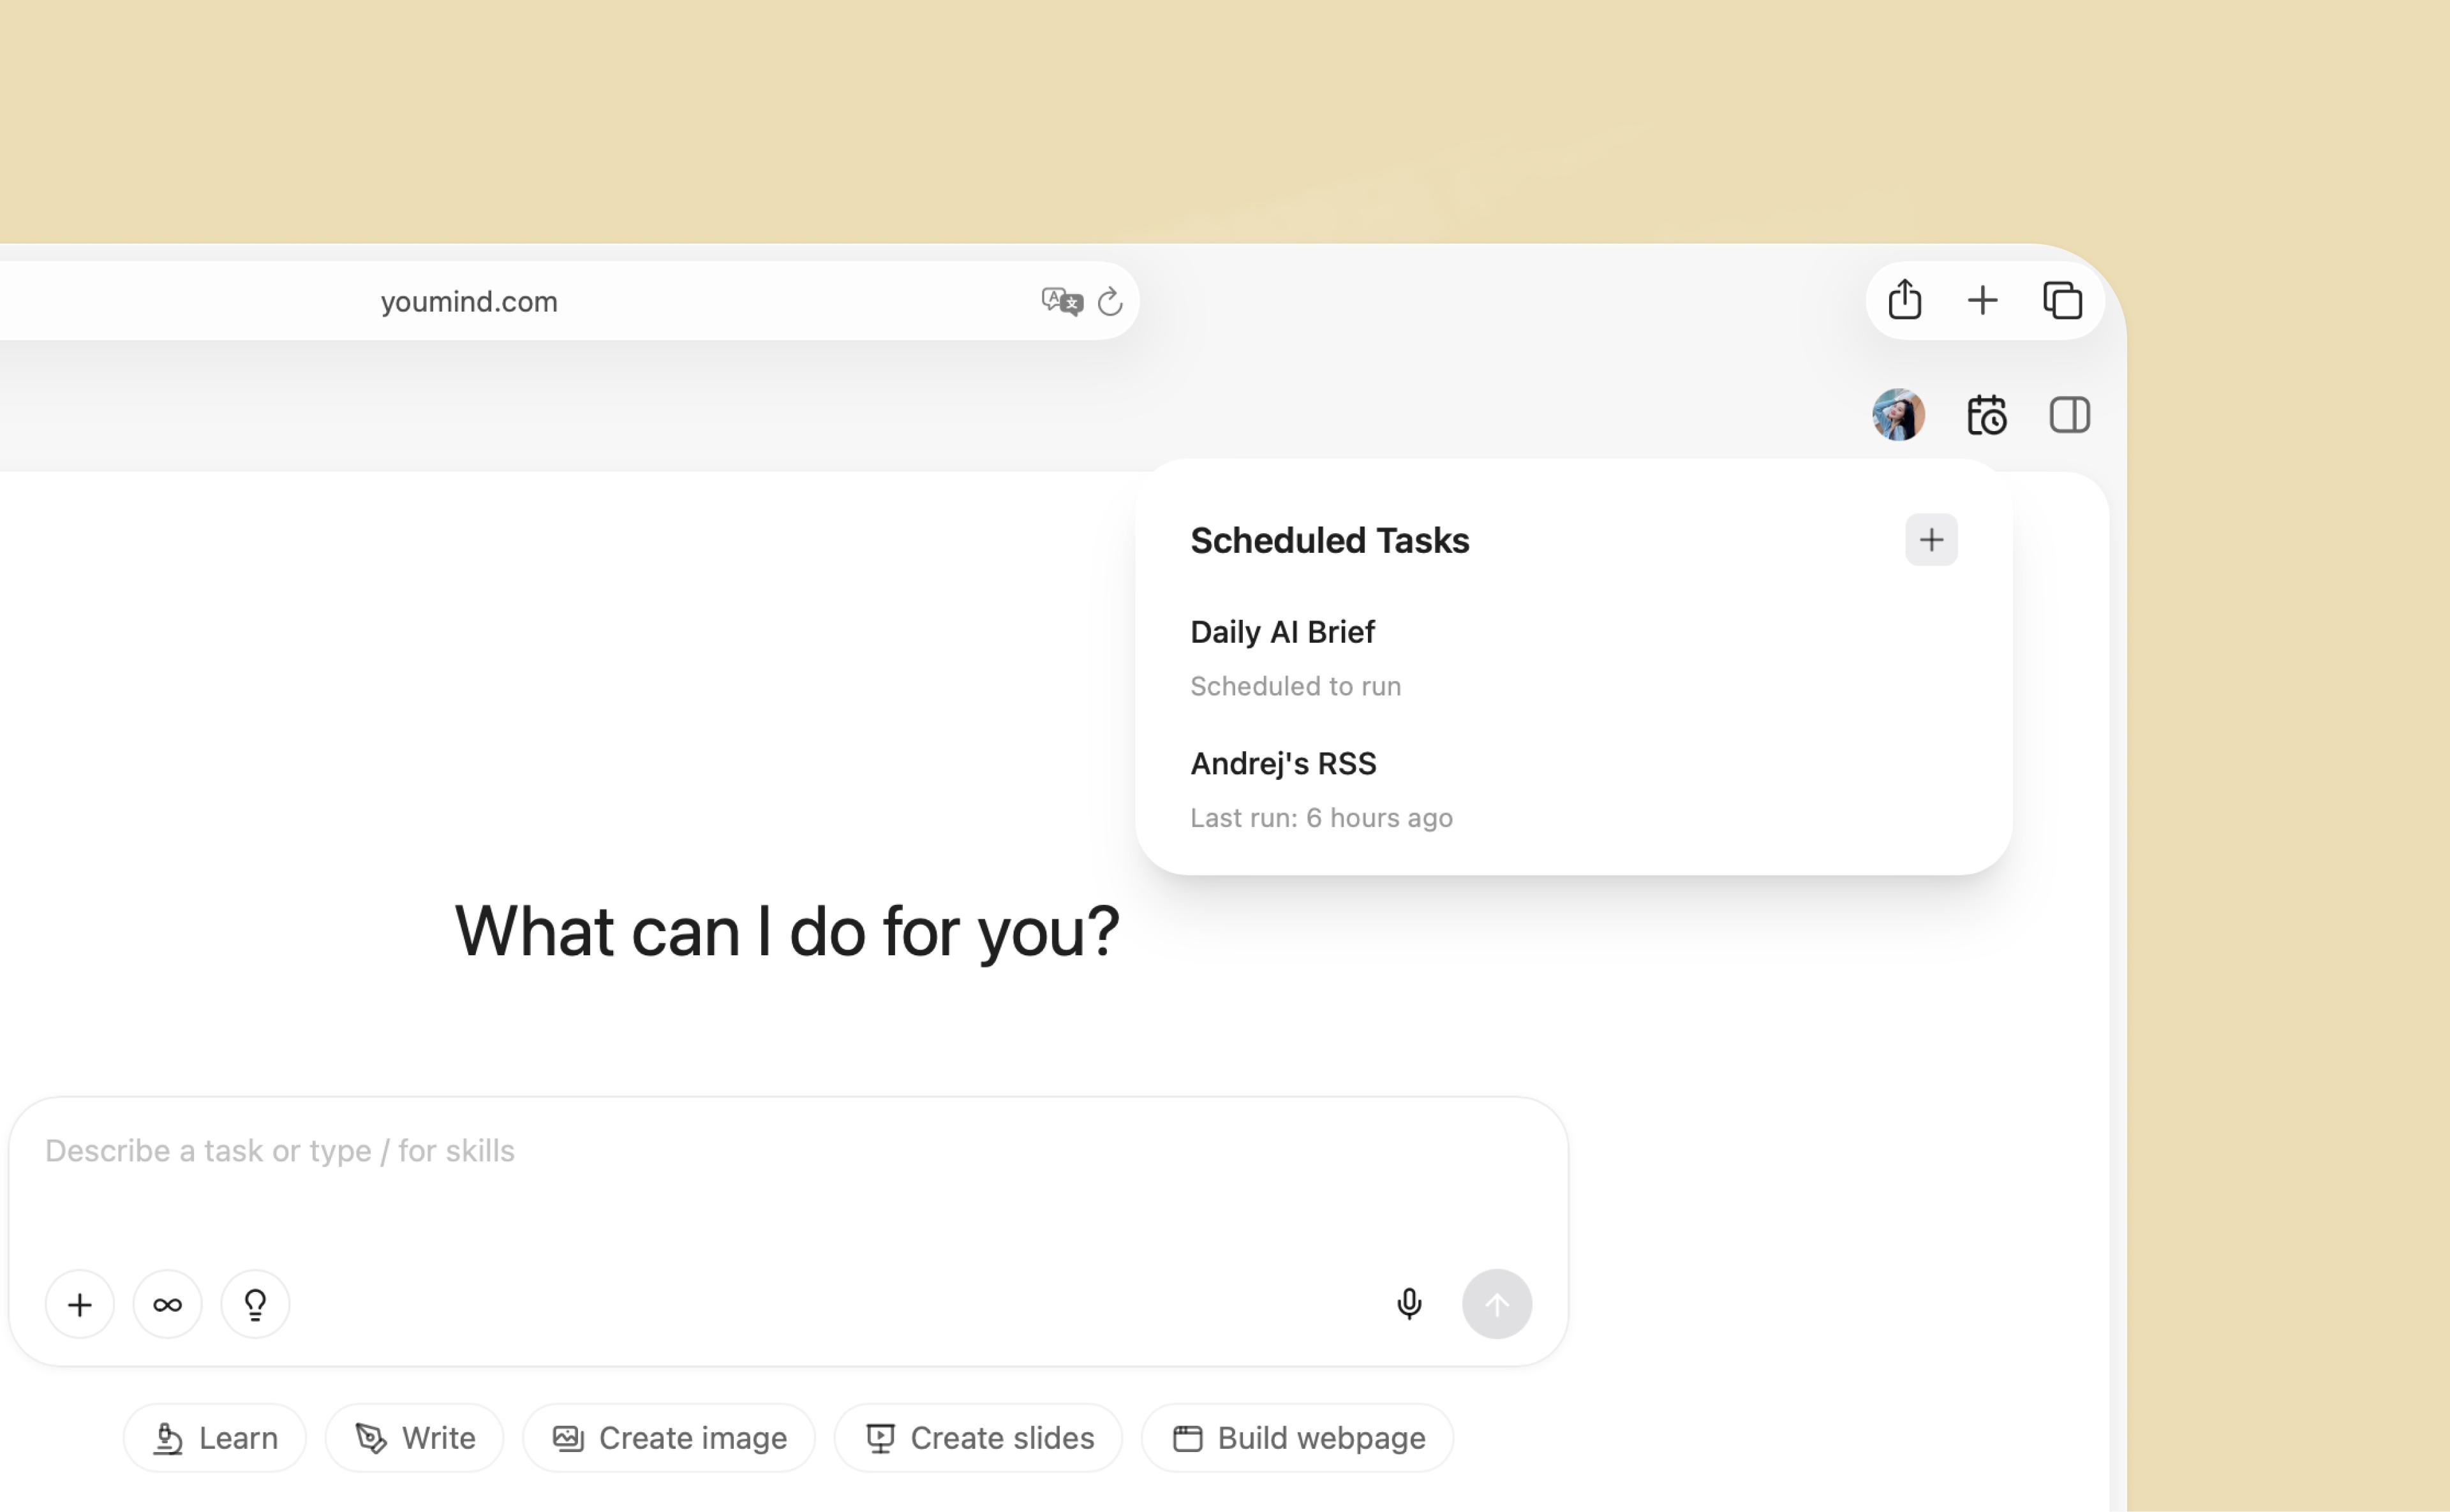Start voice input with the microphone
Viewport: 2450px width, 1512px height.
pos(1409,1304)
